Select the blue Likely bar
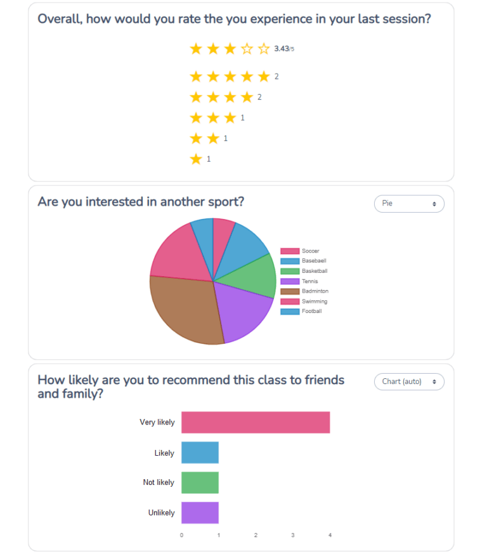Screen dimensions: 487x556 (200, 453)
